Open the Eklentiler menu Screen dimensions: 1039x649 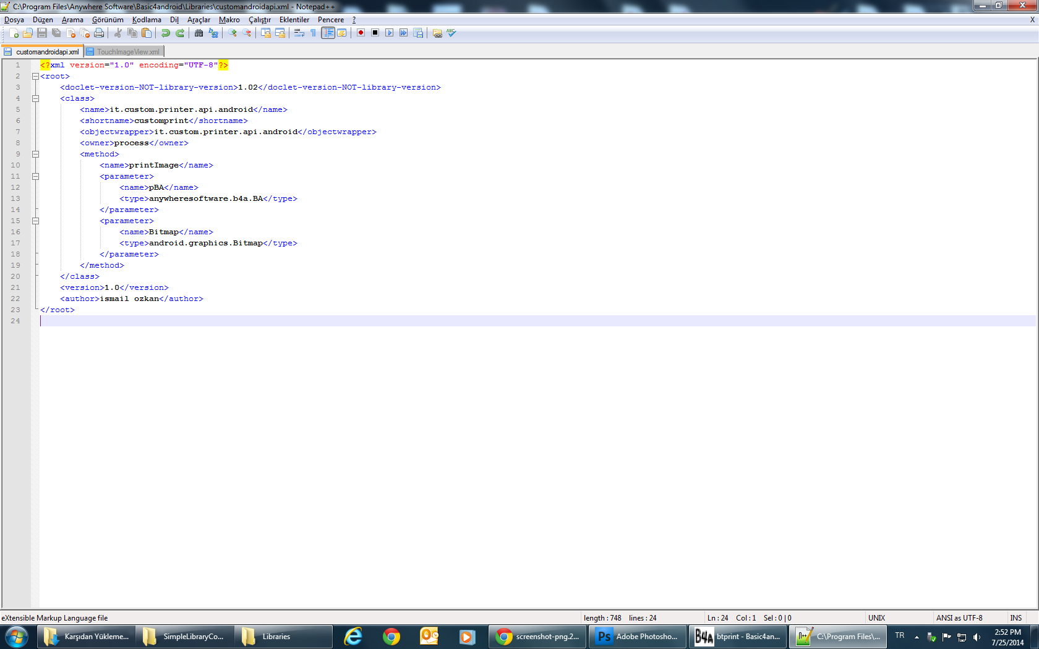coord(294,20)
